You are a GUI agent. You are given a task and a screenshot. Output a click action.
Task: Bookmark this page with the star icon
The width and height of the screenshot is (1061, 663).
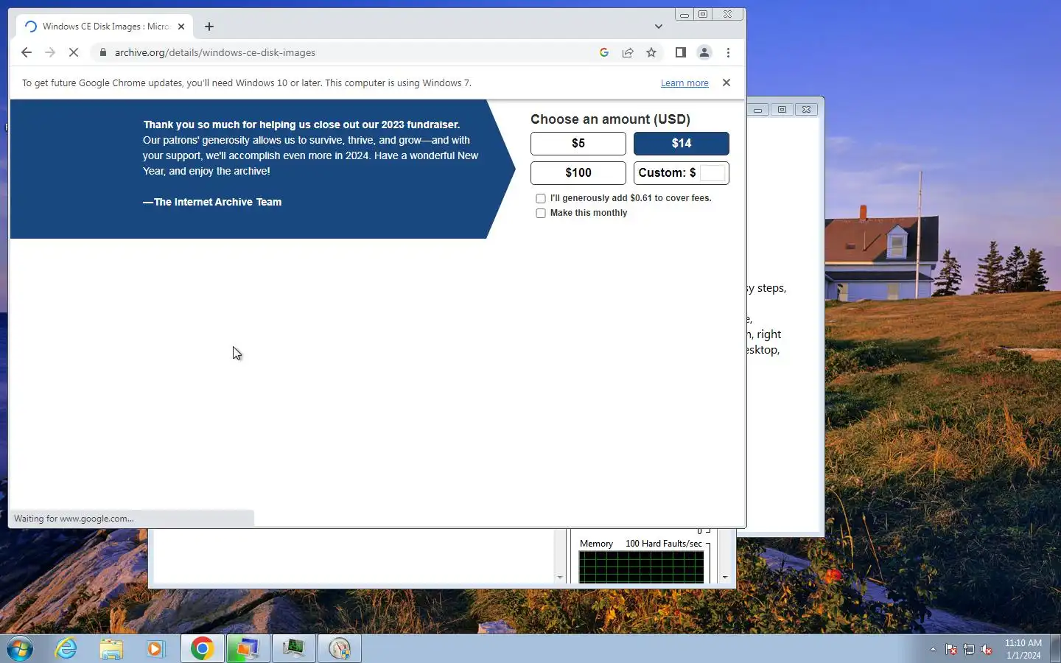[651, 52]
